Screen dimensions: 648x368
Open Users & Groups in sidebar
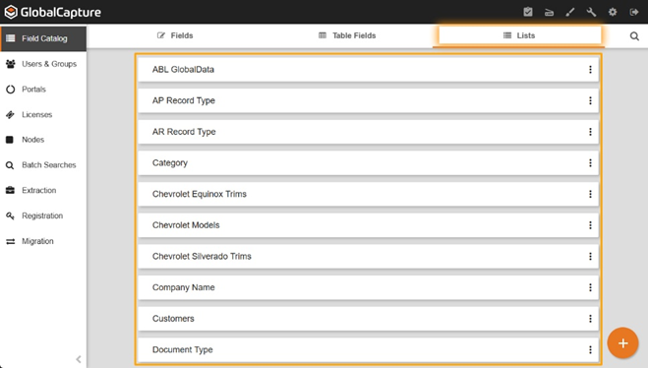[x=43, y=64]
